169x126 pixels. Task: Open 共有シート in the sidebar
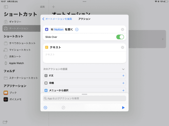21,57
